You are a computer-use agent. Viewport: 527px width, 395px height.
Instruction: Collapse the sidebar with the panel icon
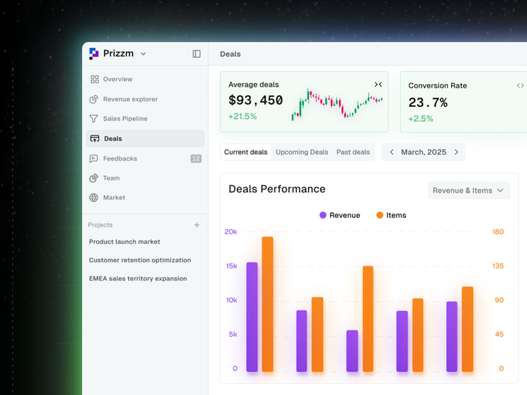197,54
